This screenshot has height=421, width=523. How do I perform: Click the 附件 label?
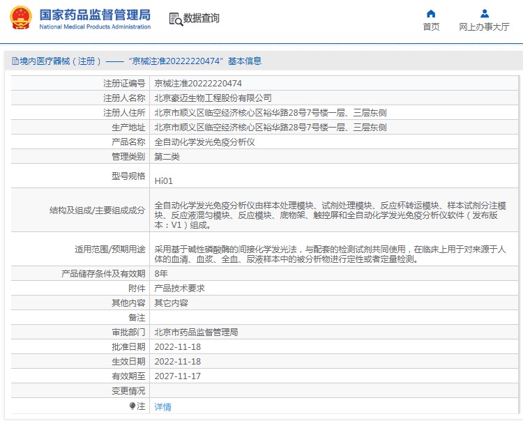point(137,289)
